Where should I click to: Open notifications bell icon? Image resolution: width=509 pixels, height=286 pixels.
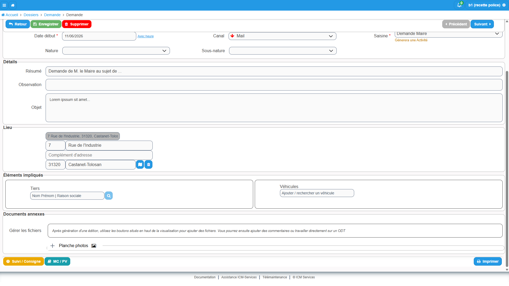(x=459, y=5)
